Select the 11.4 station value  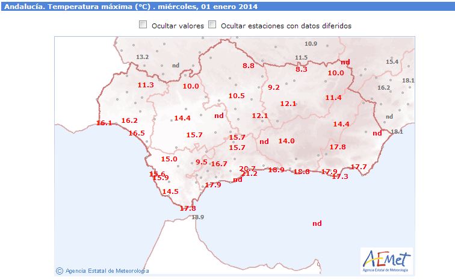[333, 98]
